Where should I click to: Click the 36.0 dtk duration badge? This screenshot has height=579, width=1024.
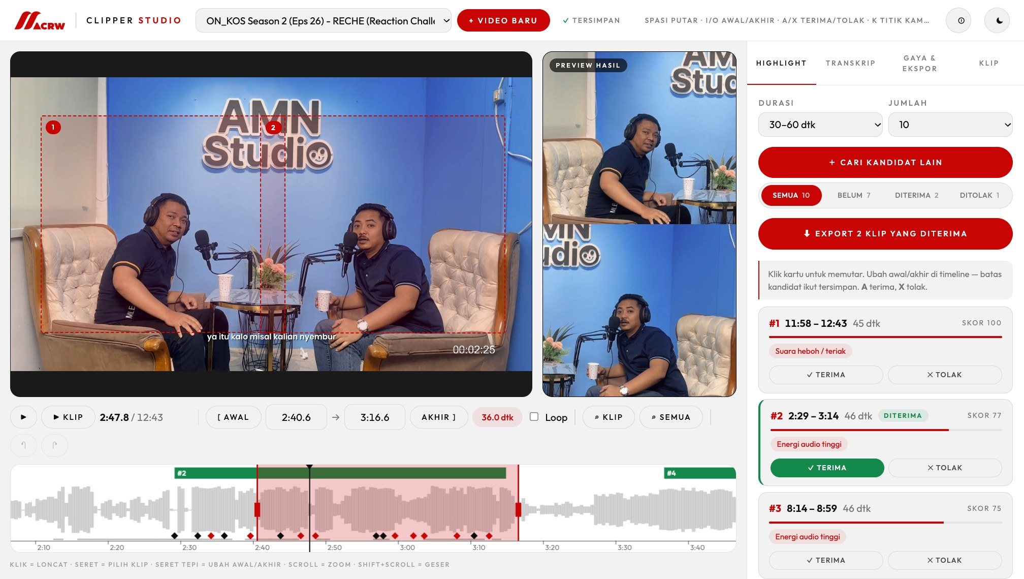pos(497,417)
